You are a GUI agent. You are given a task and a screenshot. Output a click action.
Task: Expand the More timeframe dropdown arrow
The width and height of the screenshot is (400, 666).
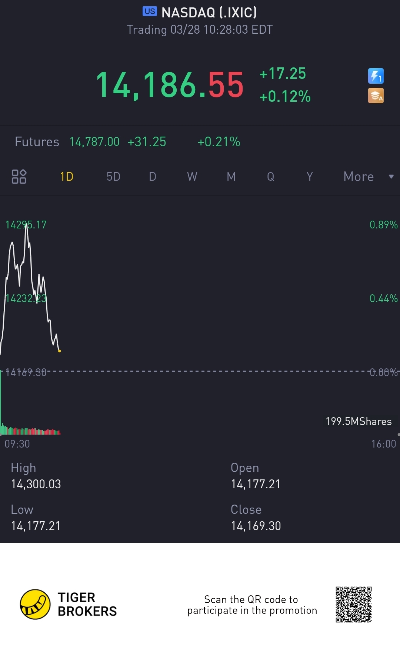pyautogui.click(x=391, y=177)
